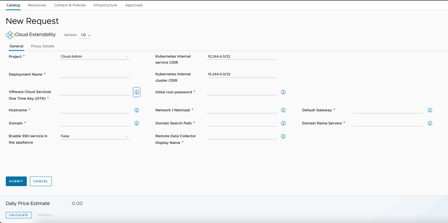Screen dimensions: 448x223
Task: Show info for Domain Name Servers field
Action: pos(430,123)
